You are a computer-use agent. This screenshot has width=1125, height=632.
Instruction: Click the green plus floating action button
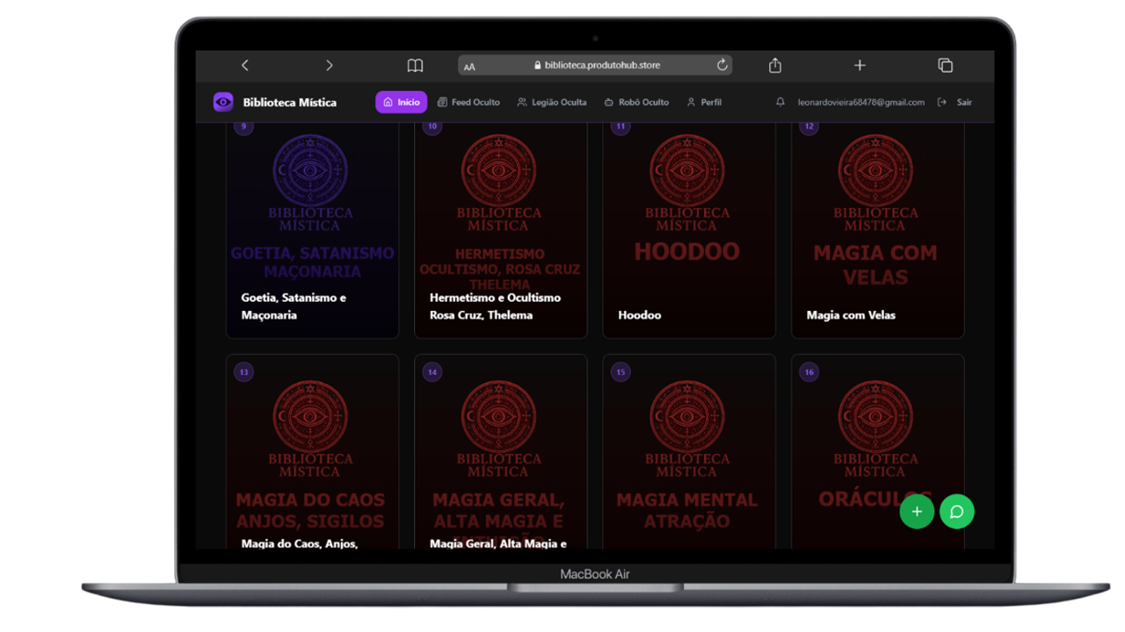917,512
